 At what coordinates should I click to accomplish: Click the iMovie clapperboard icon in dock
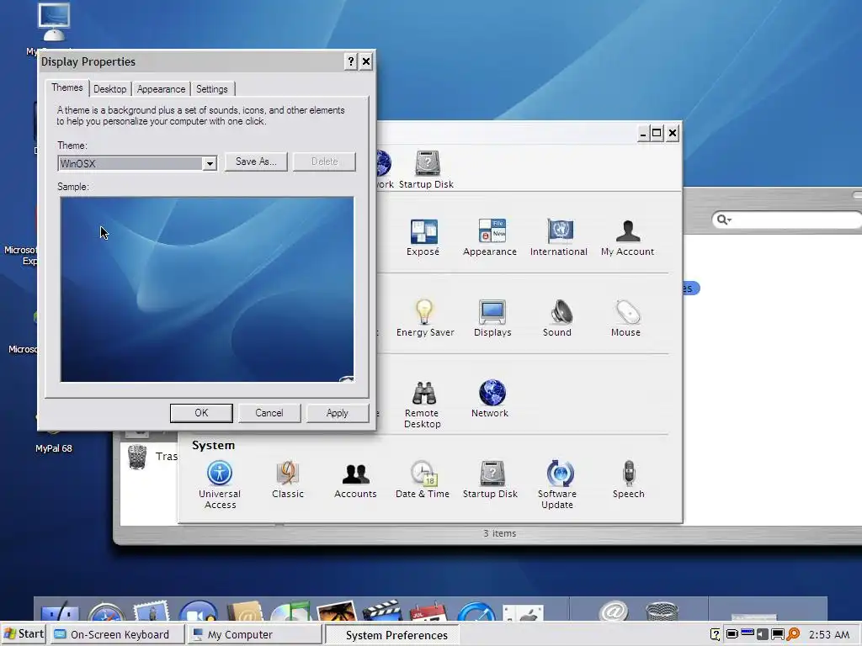(383, 612)
